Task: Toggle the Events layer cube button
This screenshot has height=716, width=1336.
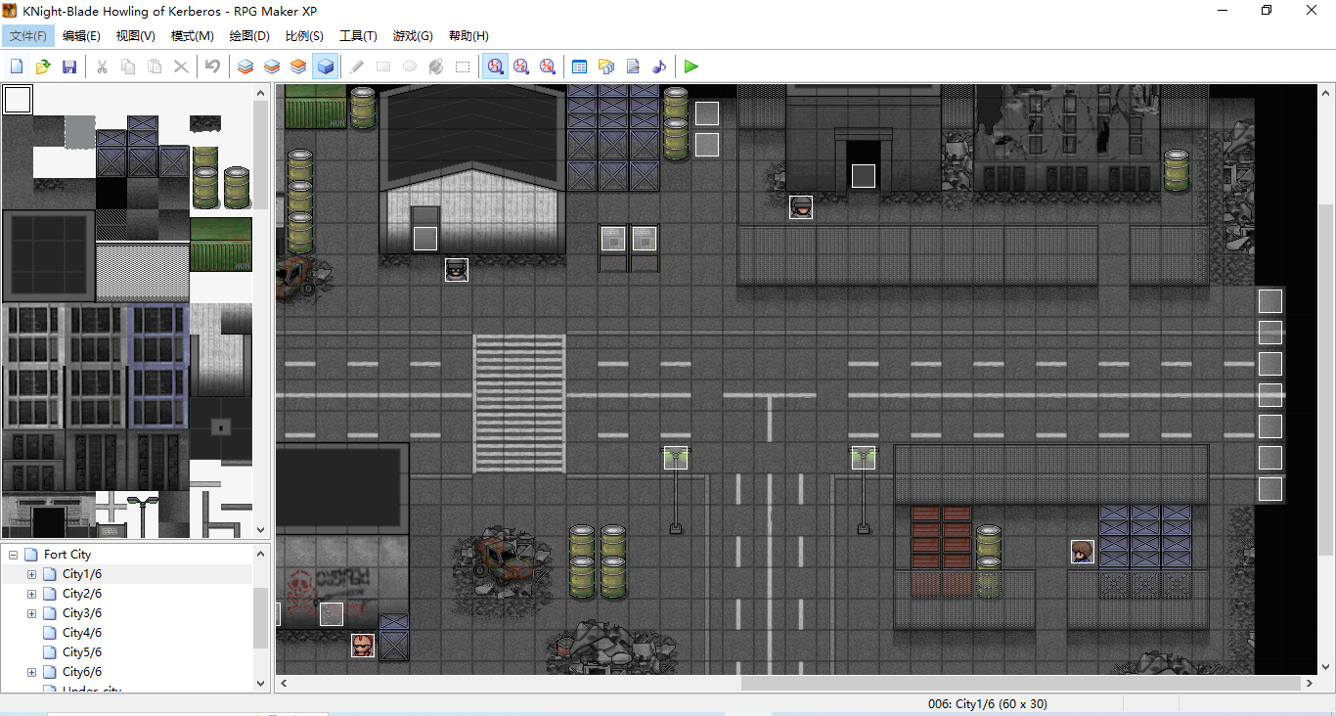Action: click(326, 67)
